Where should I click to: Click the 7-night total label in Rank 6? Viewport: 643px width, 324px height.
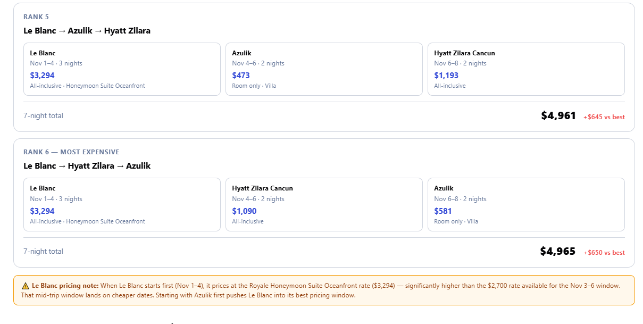coord(43,251)
